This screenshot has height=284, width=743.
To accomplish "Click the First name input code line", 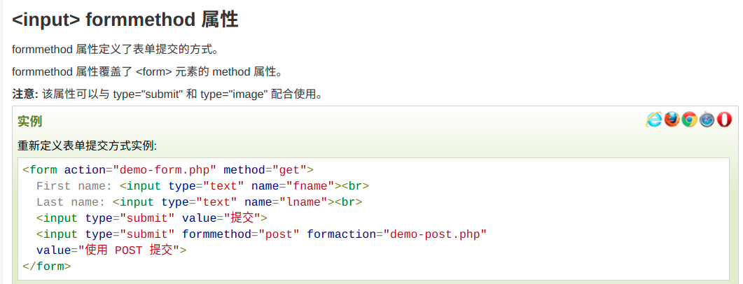I will tap(202, 186).
